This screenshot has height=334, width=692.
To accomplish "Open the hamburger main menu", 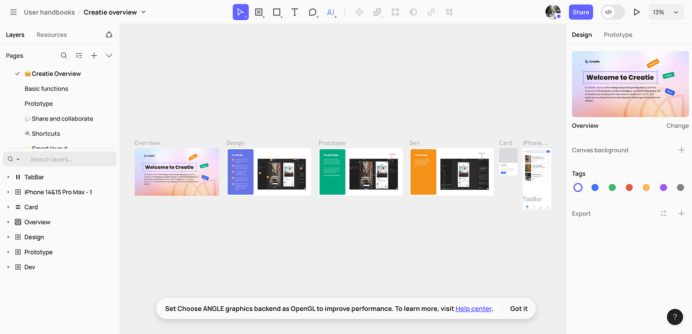I will (x=13, y=12).
